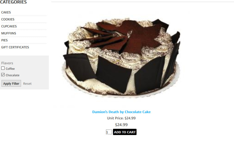Focus the quantity input field

[x=109, y=132]
